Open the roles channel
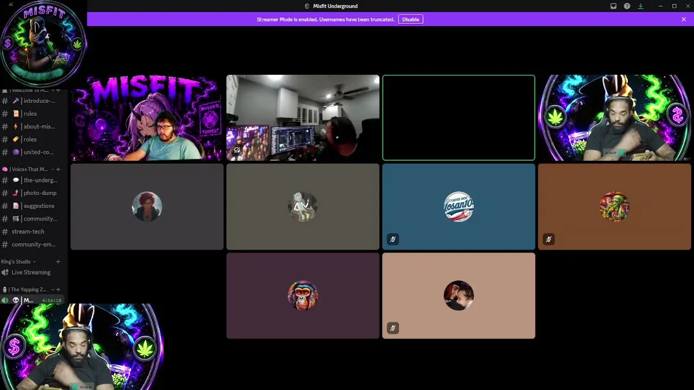 (34, 139)
